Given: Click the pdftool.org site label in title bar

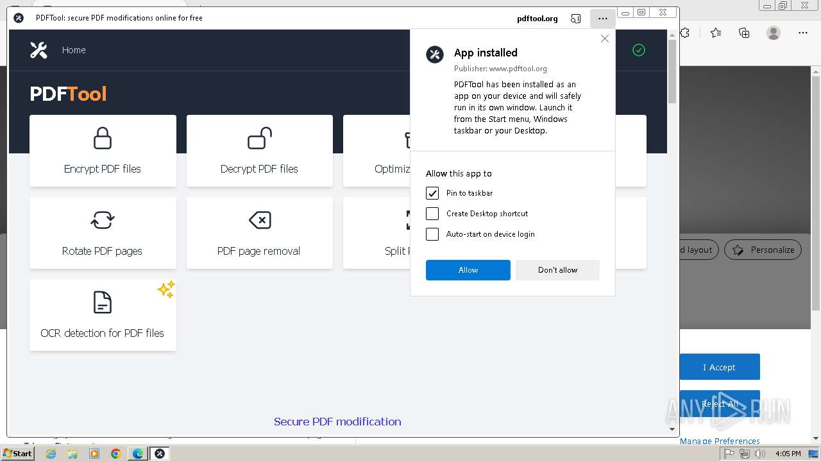Looking at the screenshot, I should (537, 19).
